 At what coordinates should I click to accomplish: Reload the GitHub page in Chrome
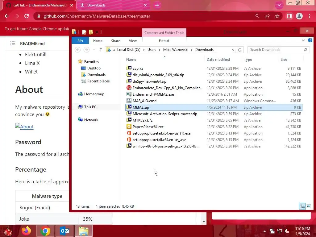(x=27, y=16)
